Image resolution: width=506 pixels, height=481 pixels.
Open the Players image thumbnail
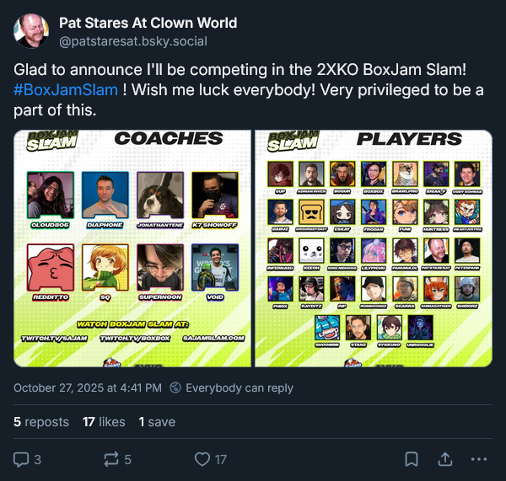[374, 249]
